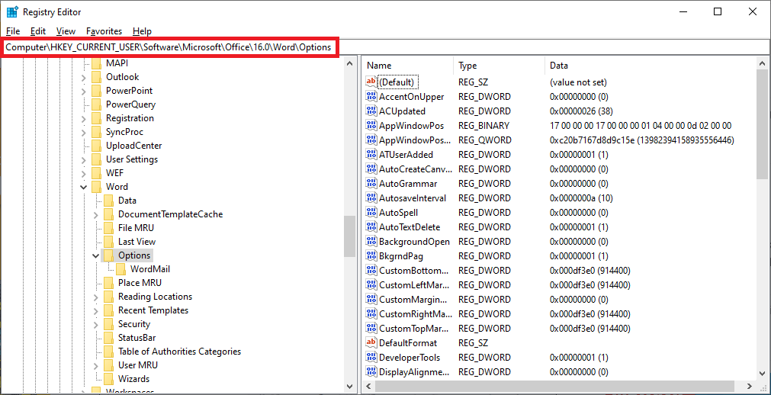Click the ATUserAdded value icon
The image size is (771, 395).
pos(371,155)
